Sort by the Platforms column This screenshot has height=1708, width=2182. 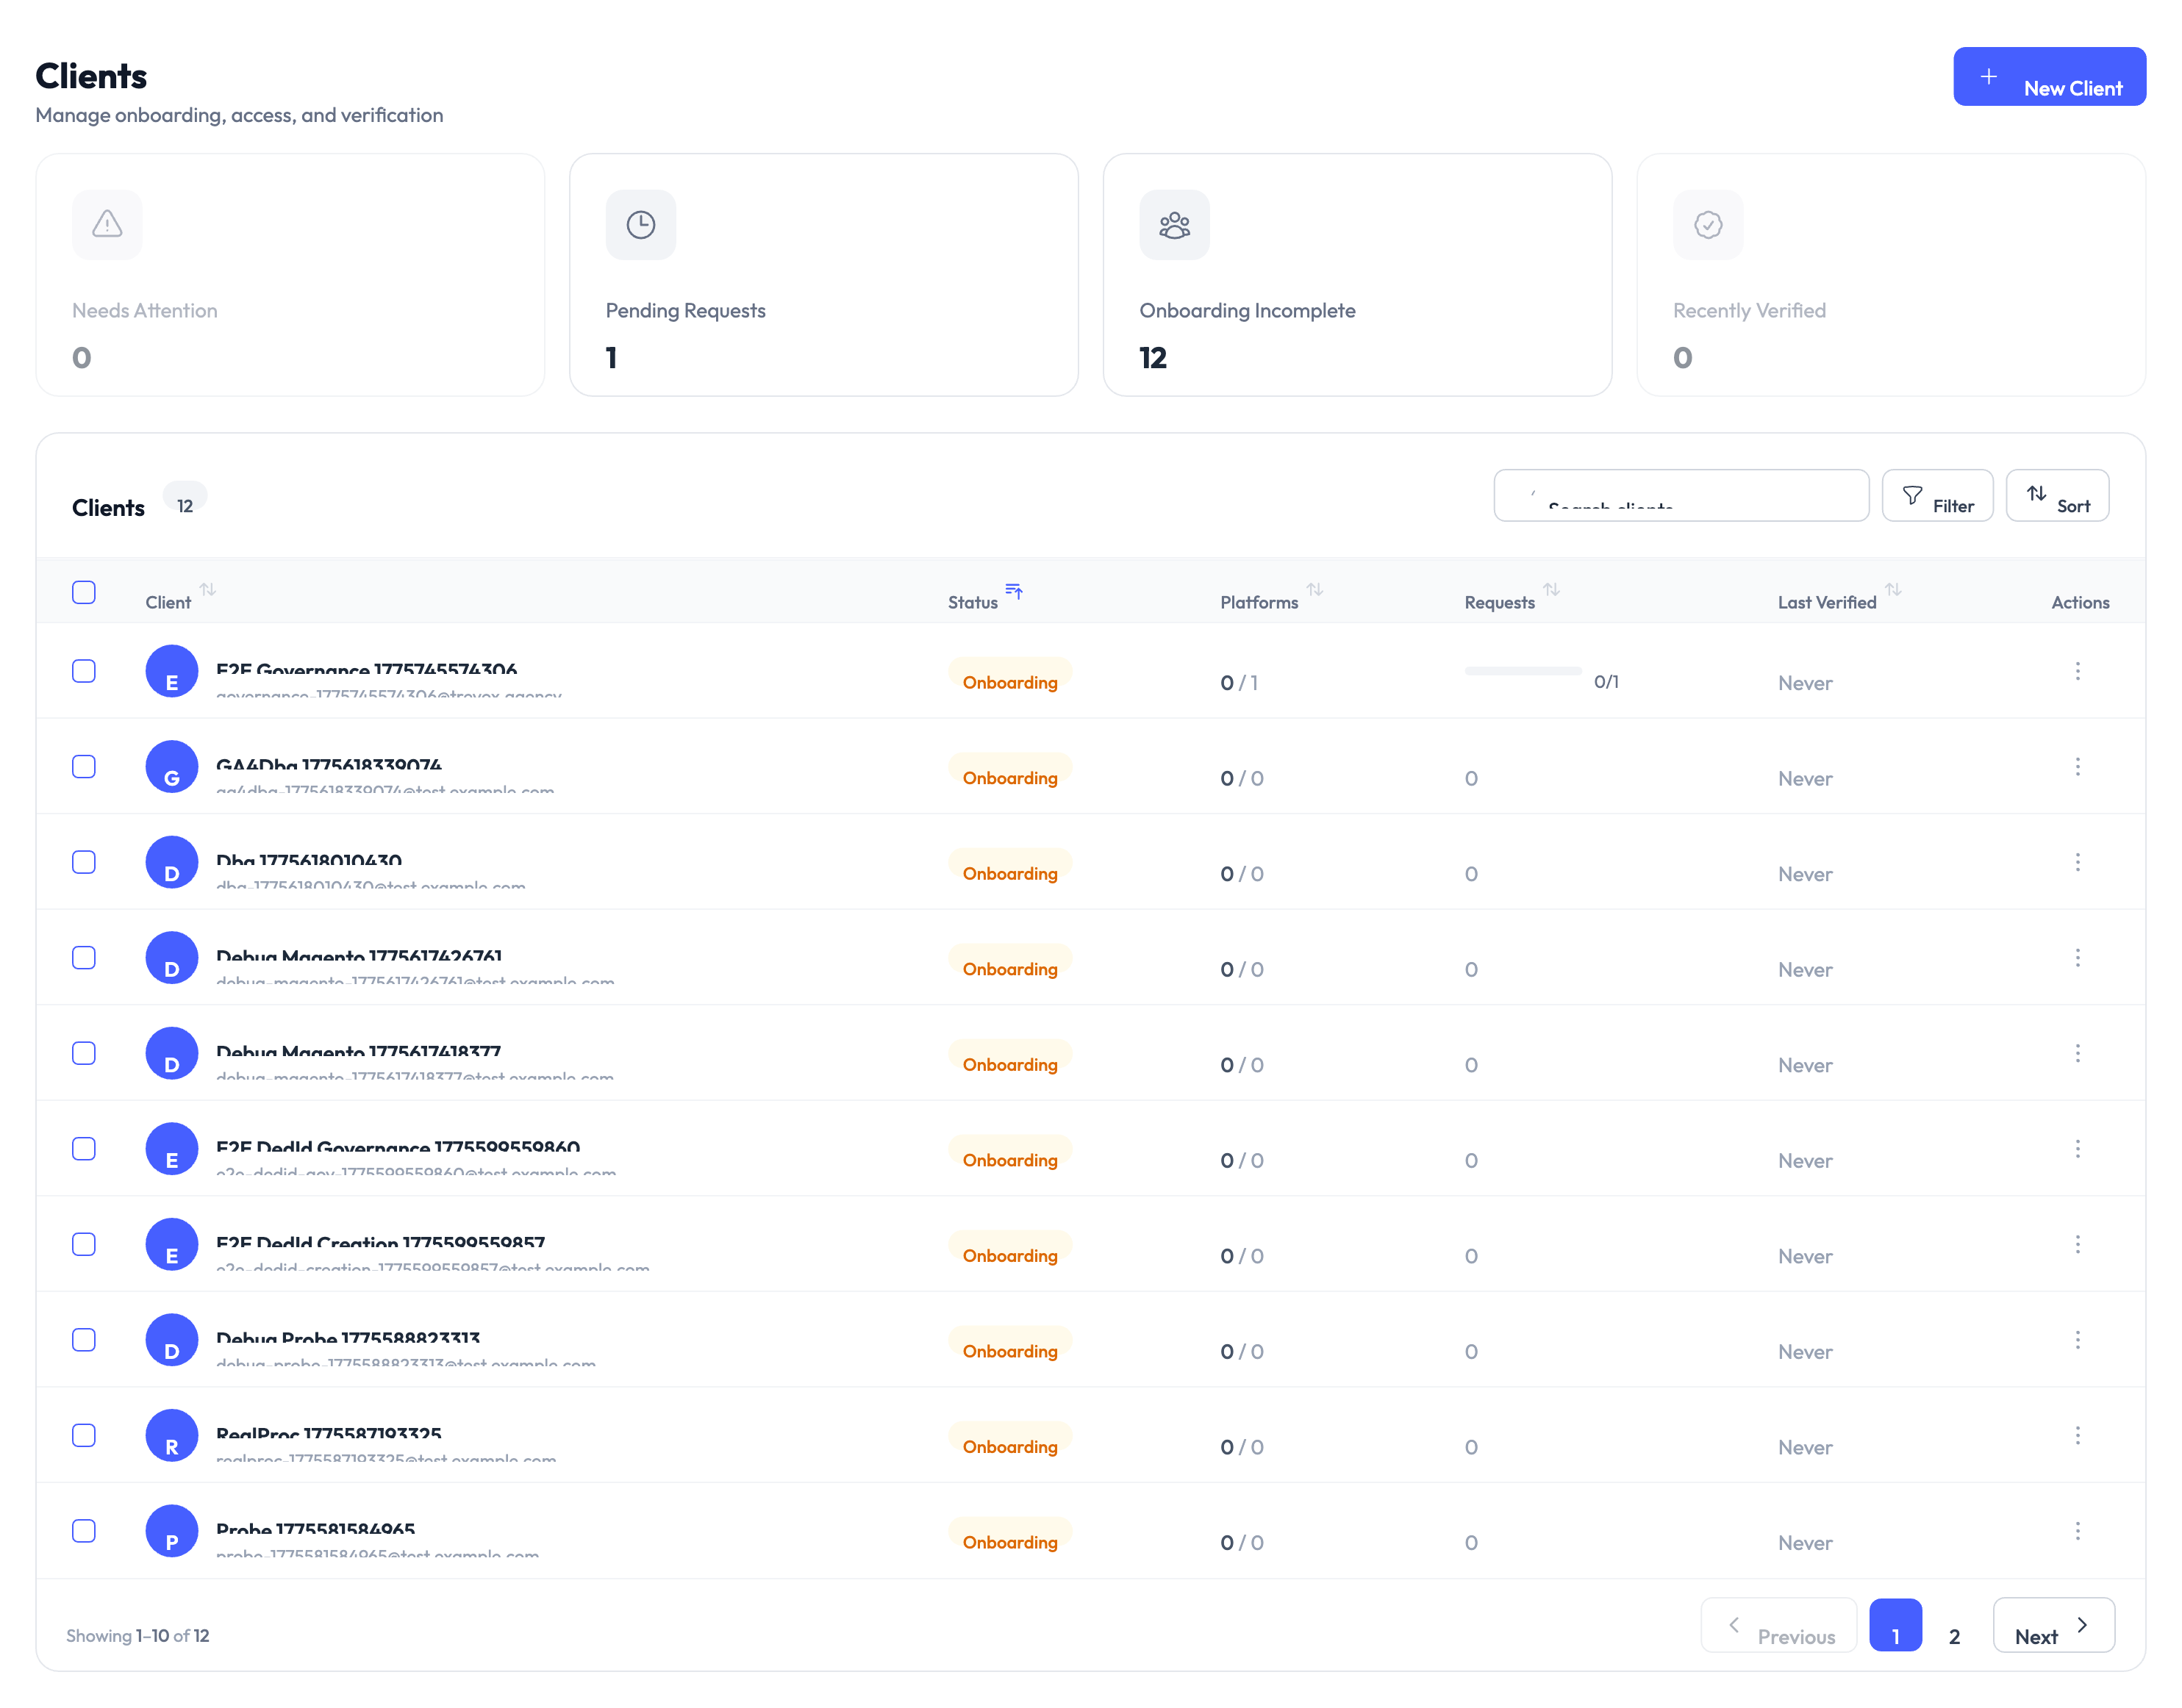pyautogui.click(x=1317, y=591)
